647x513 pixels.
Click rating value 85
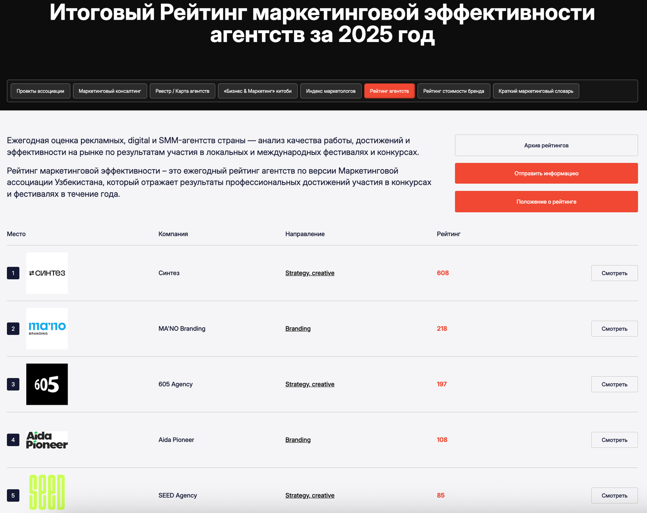[441, 496]
